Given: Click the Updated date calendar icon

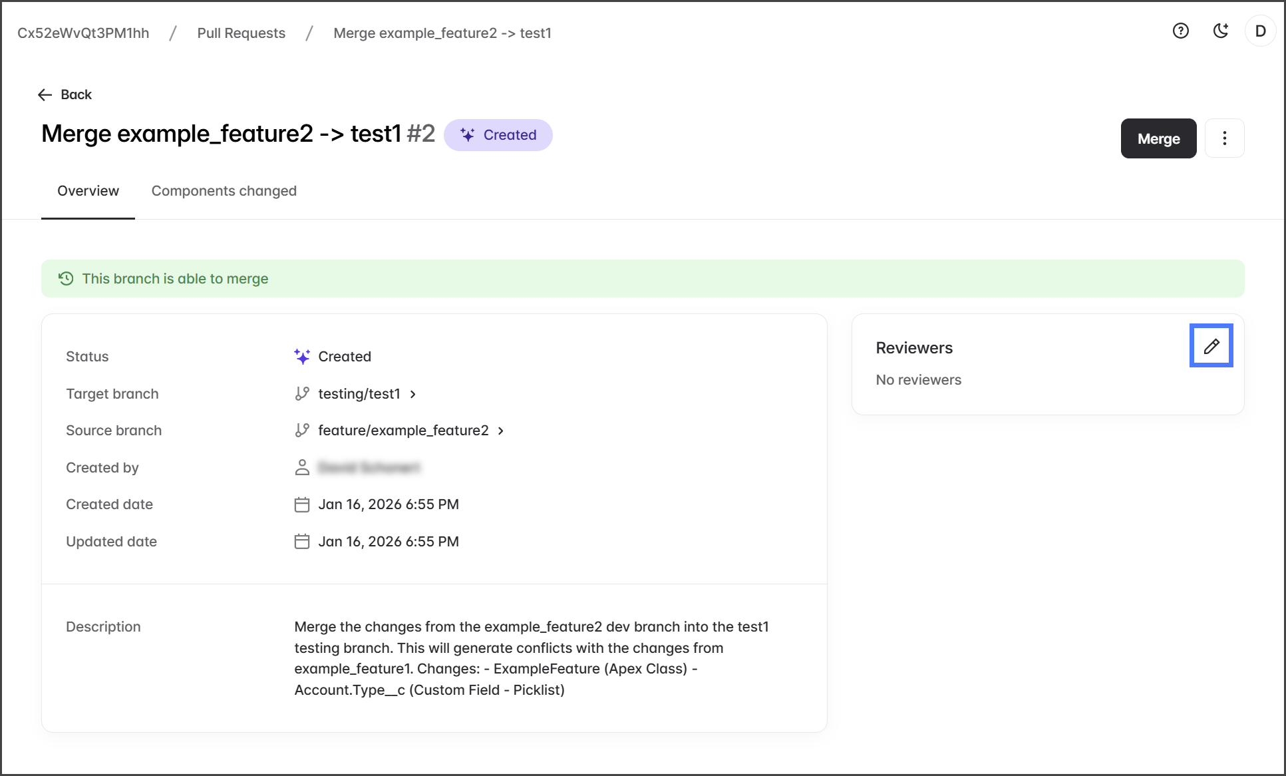Looking at the screenshot, I should 302,542.
